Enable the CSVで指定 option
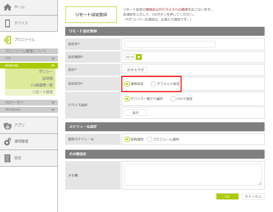Screen dimensions: 273x212 (173, 99)
